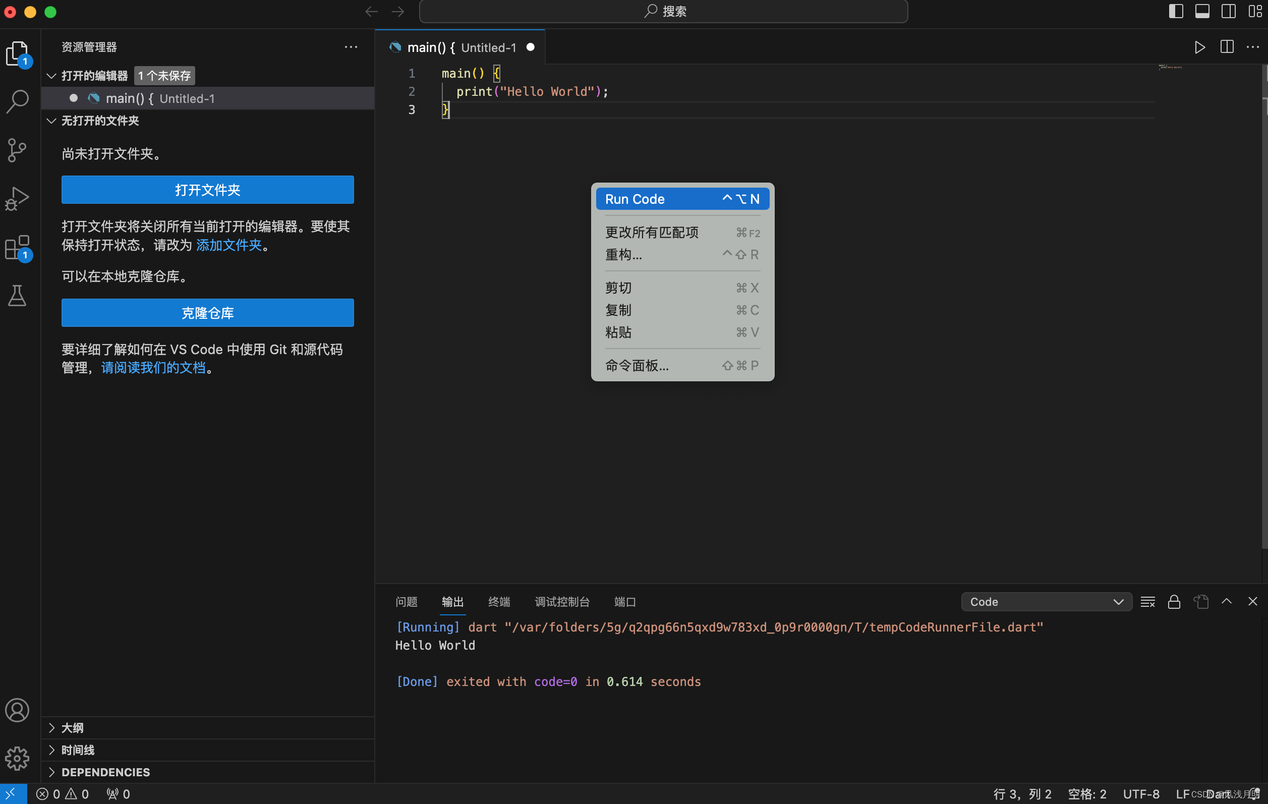Switch to the 终端 panel tab
This screenshot has width=1268, height=804.
(x=498, y=601)
